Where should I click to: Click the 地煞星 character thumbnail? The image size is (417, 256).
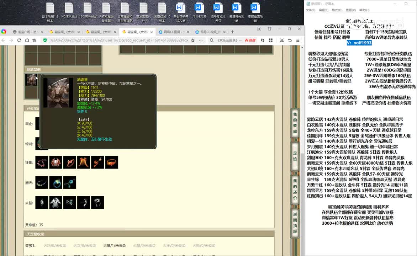pos(31,80)
